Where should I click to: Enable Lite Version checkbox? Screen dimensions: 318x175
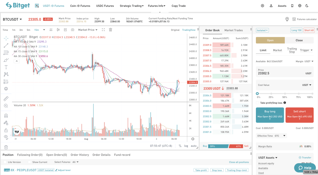(x=5, y=162)
